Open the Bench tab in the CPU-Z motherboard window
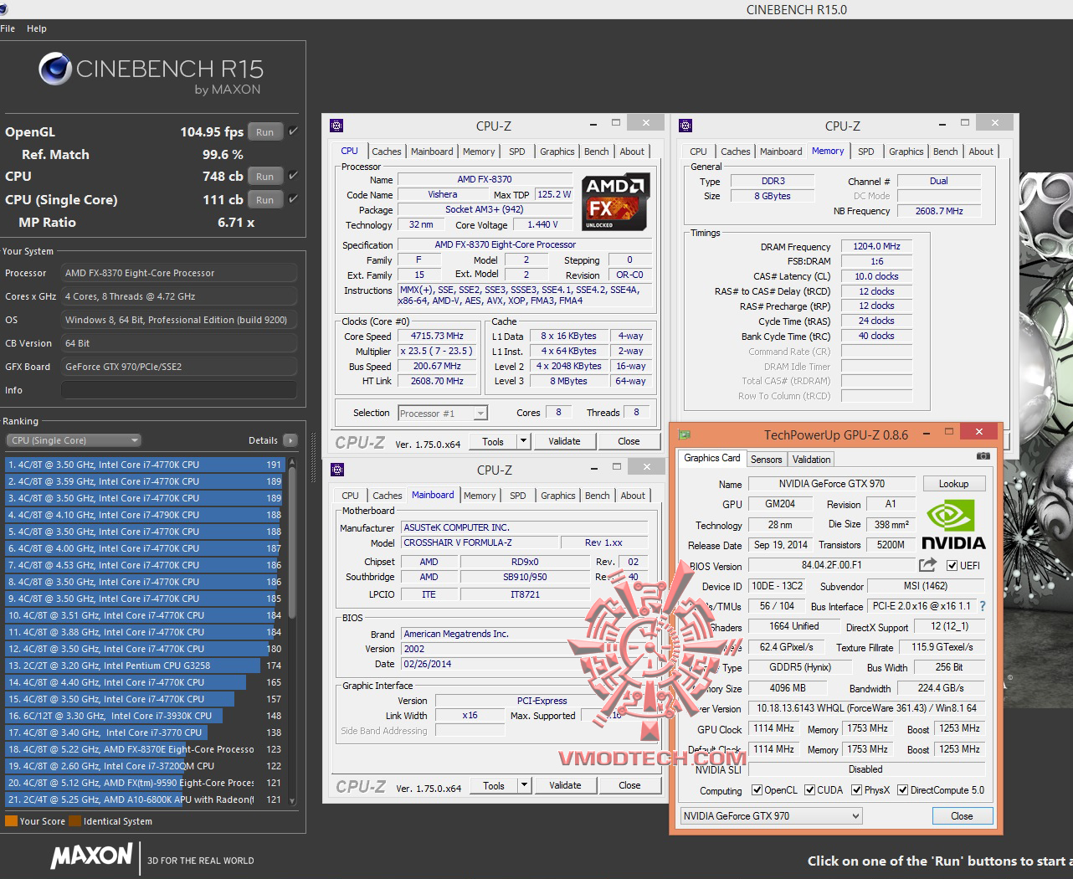 pyautogui.click(x=597, y=496)
